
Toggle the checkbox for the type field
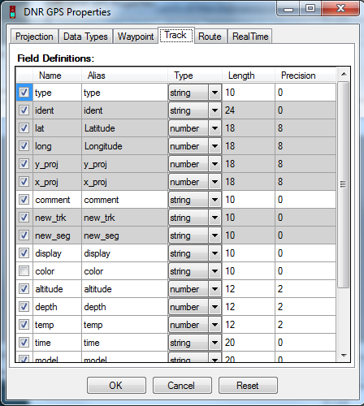(24, 93)
